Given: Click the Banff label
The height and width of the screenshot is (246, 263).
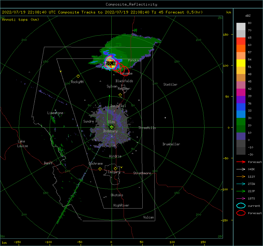Looking at the screenshot, I should (x=48, y=163).
